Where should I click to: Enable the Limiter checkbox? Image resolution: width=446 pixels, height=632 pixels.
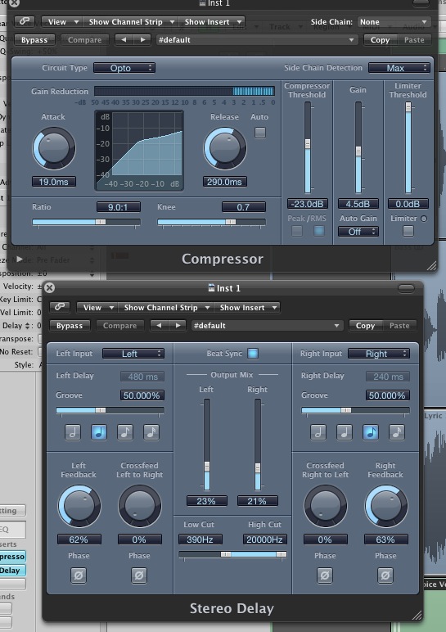408,231
